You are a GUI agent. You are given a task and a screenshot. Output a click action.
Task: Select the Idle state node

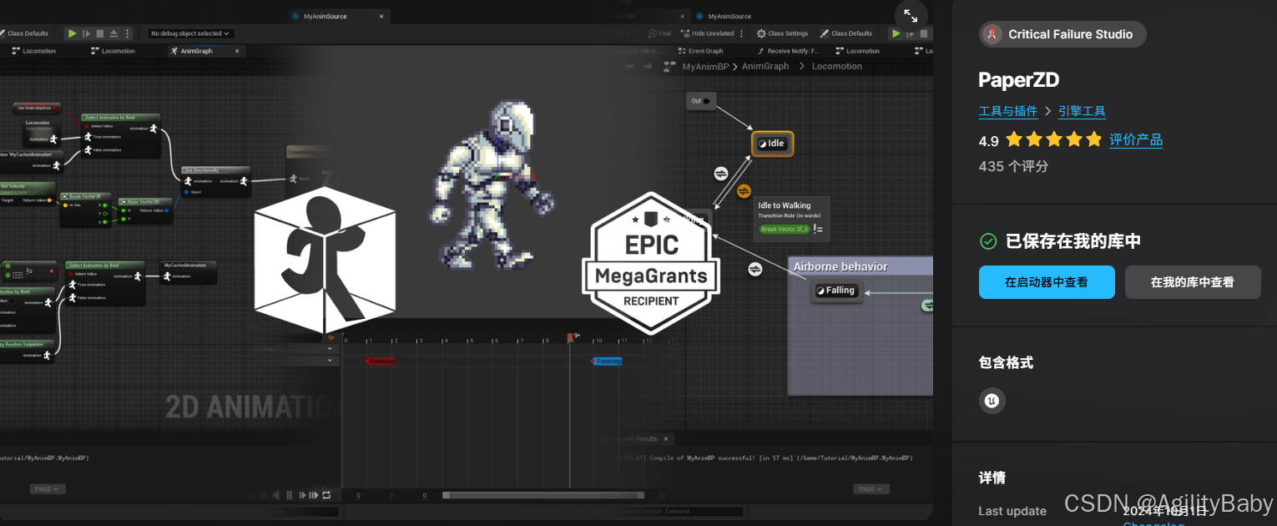pos(772,144)
